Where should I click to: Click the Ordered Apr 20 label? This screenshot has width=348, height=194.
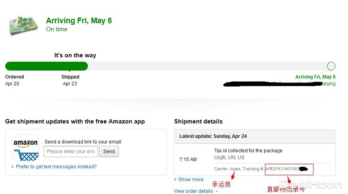[x=14, y=80]
